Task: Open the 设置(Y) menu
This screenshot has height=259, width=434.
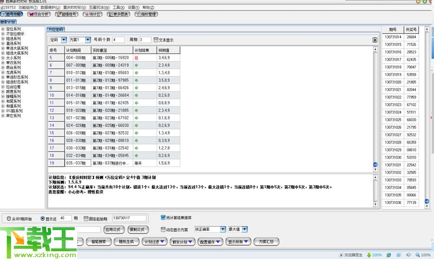Action: pyautogui.click(x=134, y=8)
